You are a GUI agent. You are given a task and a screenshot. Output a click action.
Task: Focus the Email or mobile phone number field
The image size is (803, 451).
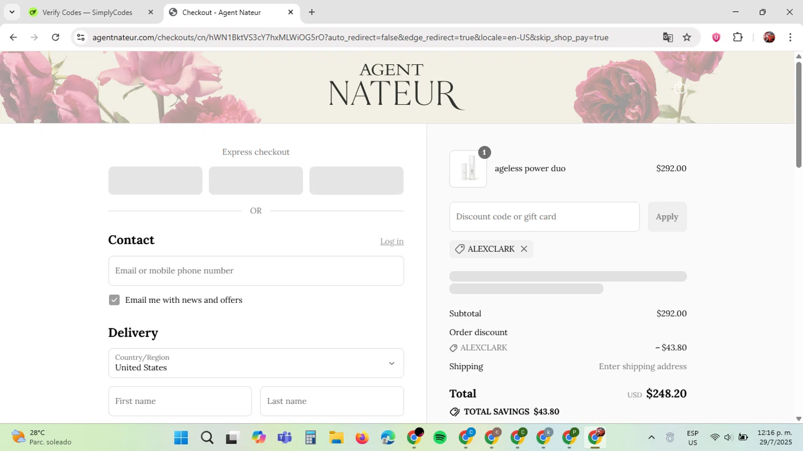(256, 271)
